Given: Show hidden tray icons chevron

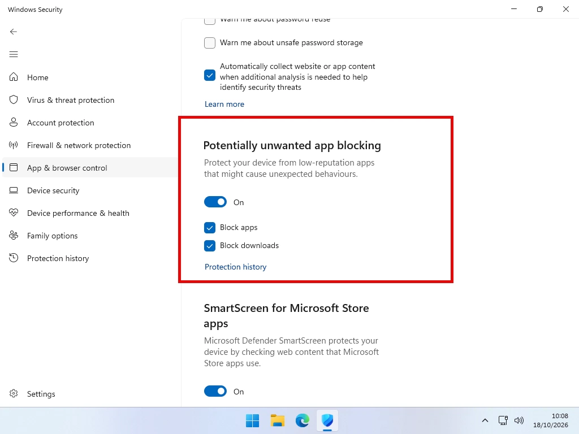Looking at the screenshot, I should [485, 420].
